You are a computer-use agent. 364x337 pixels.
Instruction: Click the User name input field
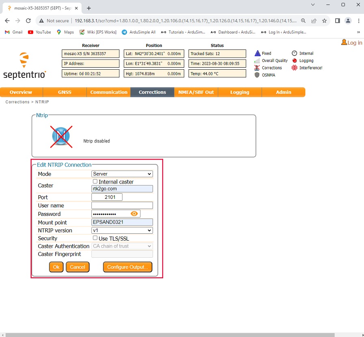click(122, 205)
